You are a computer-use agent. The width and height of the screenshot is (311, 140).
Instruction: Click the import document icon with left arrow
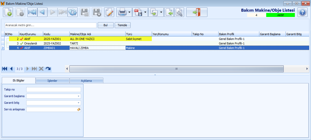pyautogui.click(x=169, y=12)
